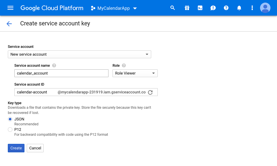Click the @mycalendarapp-231919 domain suffix text
This screenshot has height=166, width=277.
pos(102,92)
